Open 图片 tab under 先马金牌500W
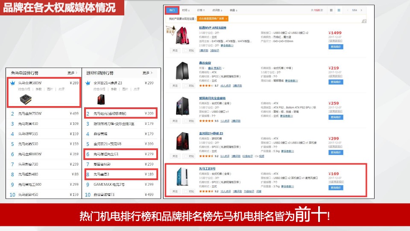 [x=50, y=89]
